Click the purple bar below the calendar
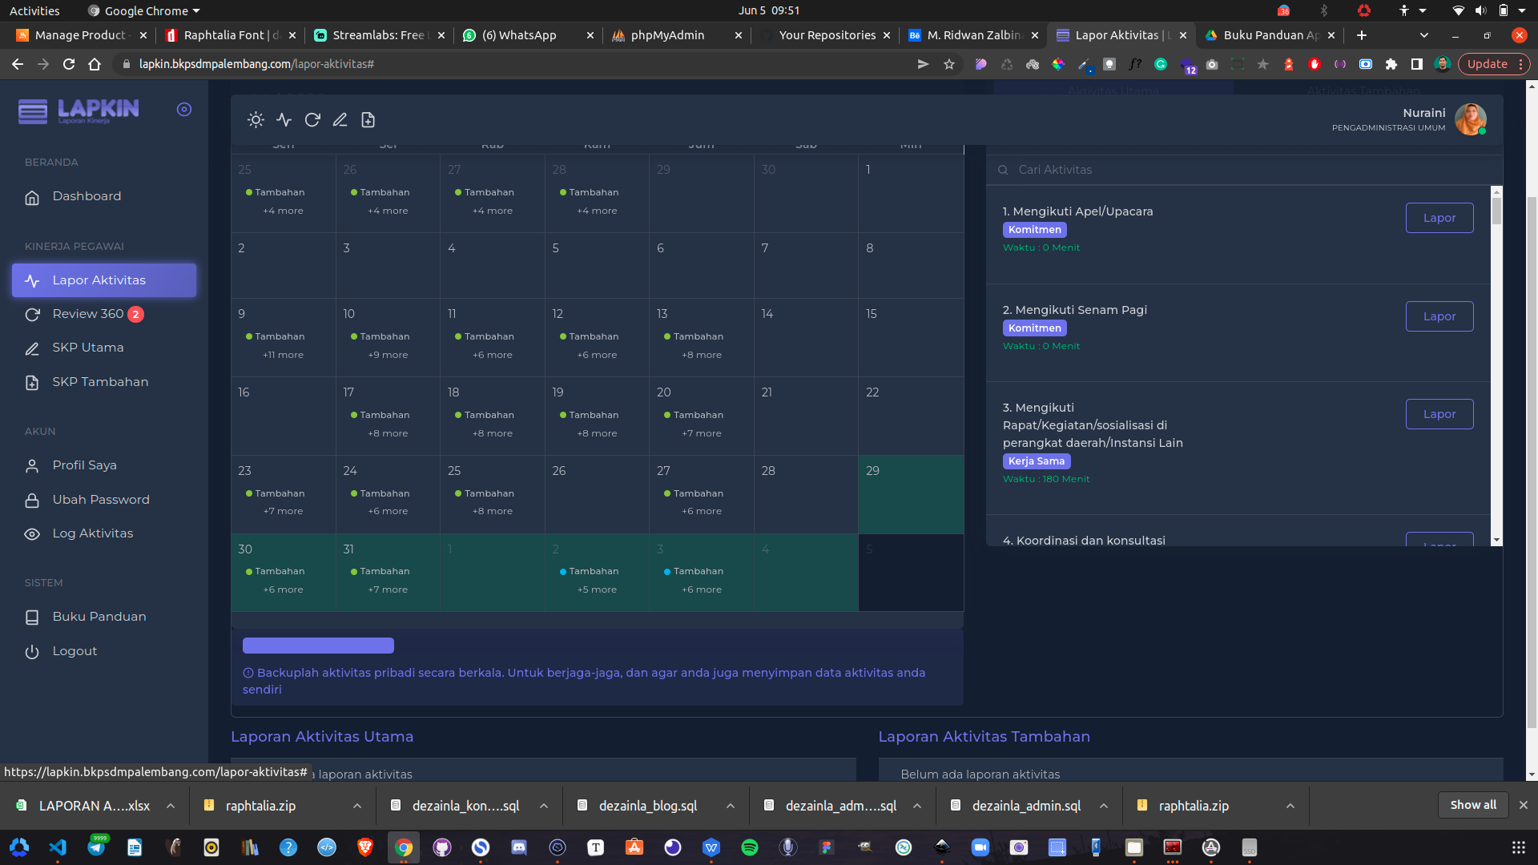Viewport: 1538px width, 865px height. coord(318,646)
